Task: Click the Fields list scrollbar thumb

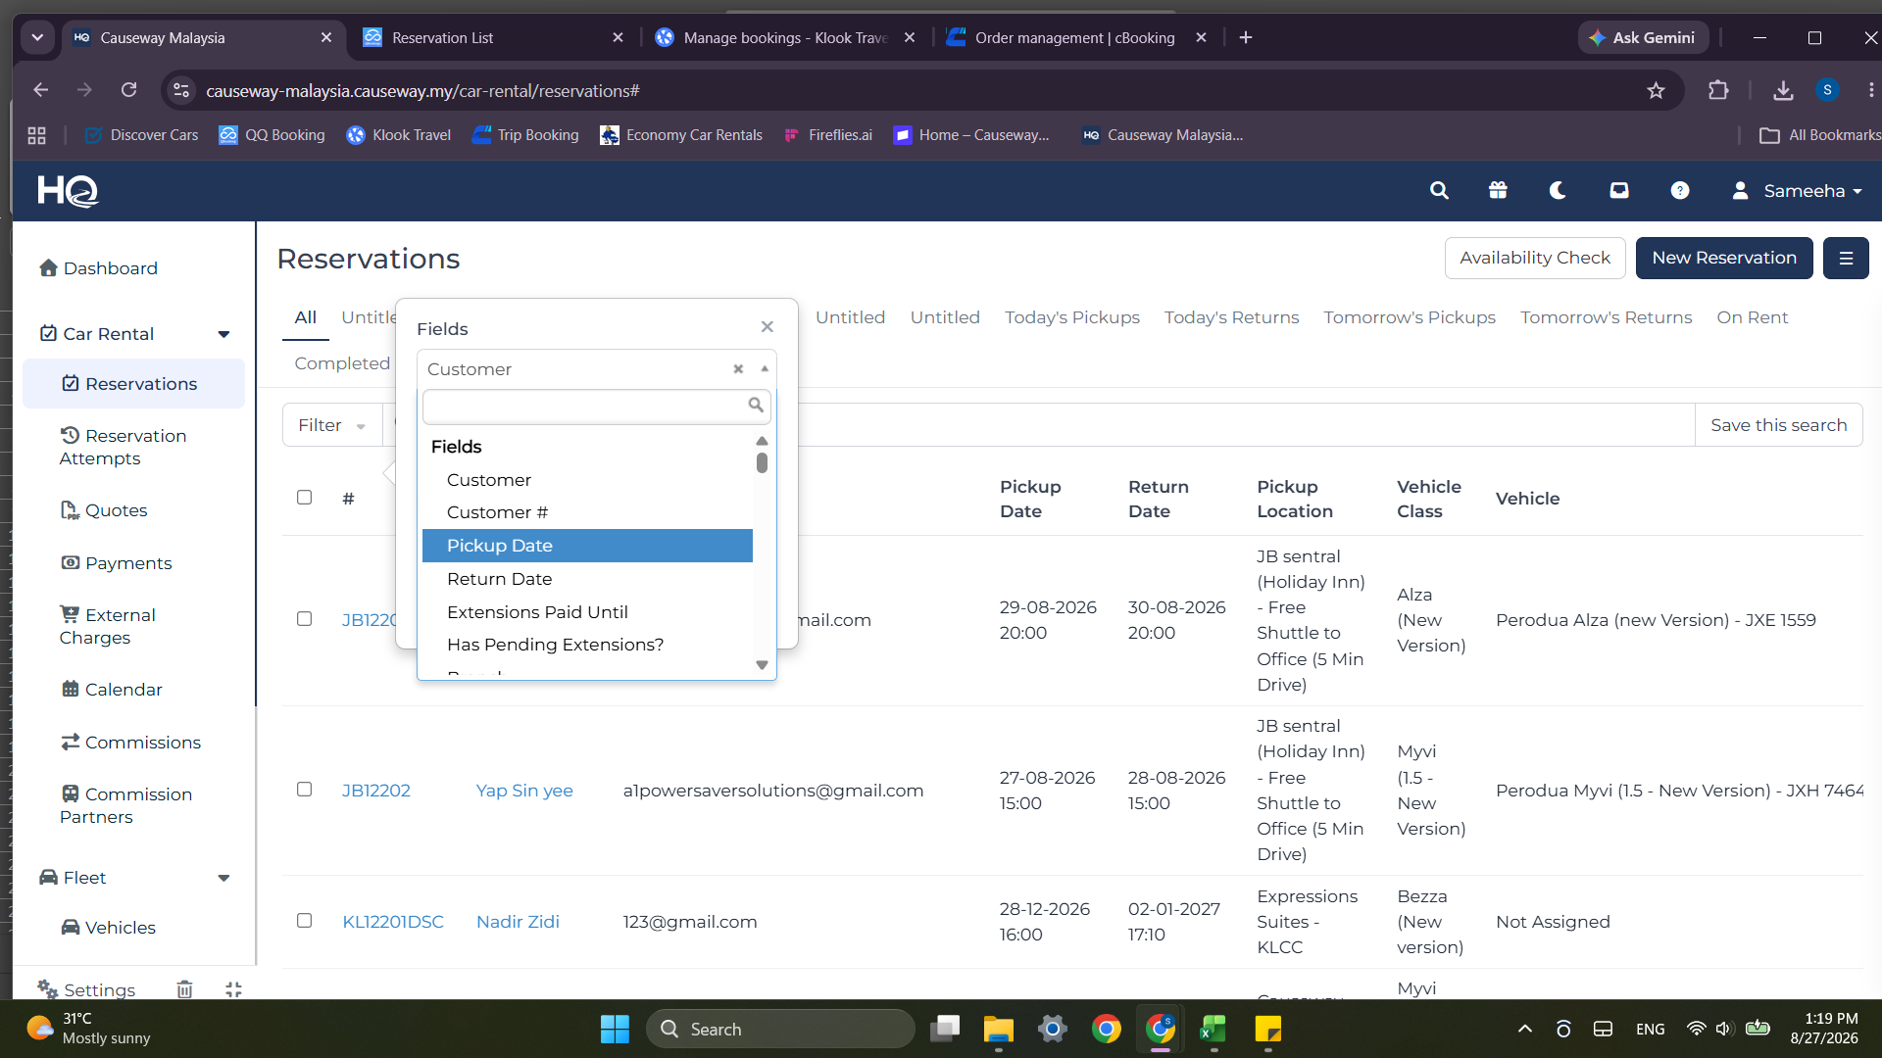Action: point(762,462)
